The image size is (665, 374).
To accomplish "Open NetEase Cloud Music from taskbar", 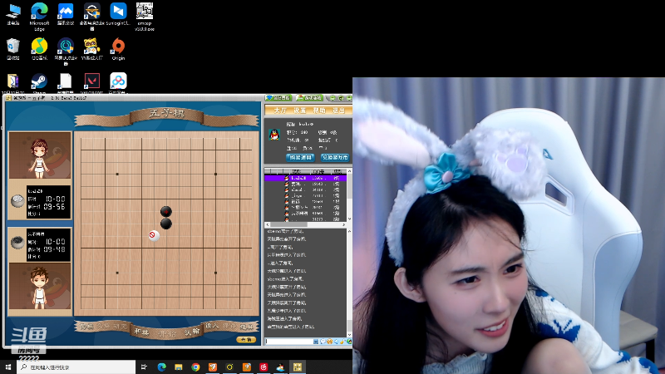I will coord(264,367).
